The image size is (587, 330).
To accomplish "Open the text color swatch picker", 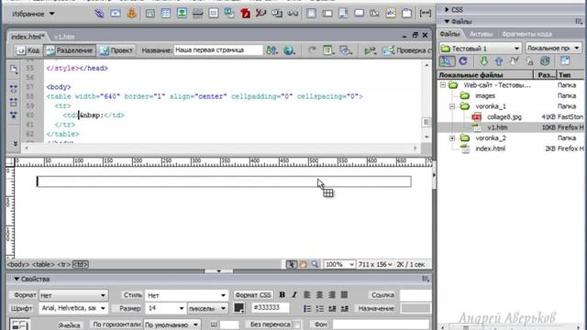I will coord(238,308).
